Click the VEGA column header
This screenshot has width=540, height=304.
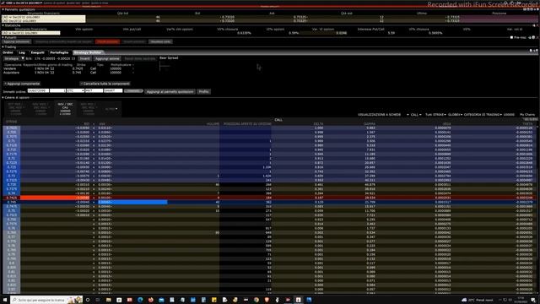[x=446, y=124]
